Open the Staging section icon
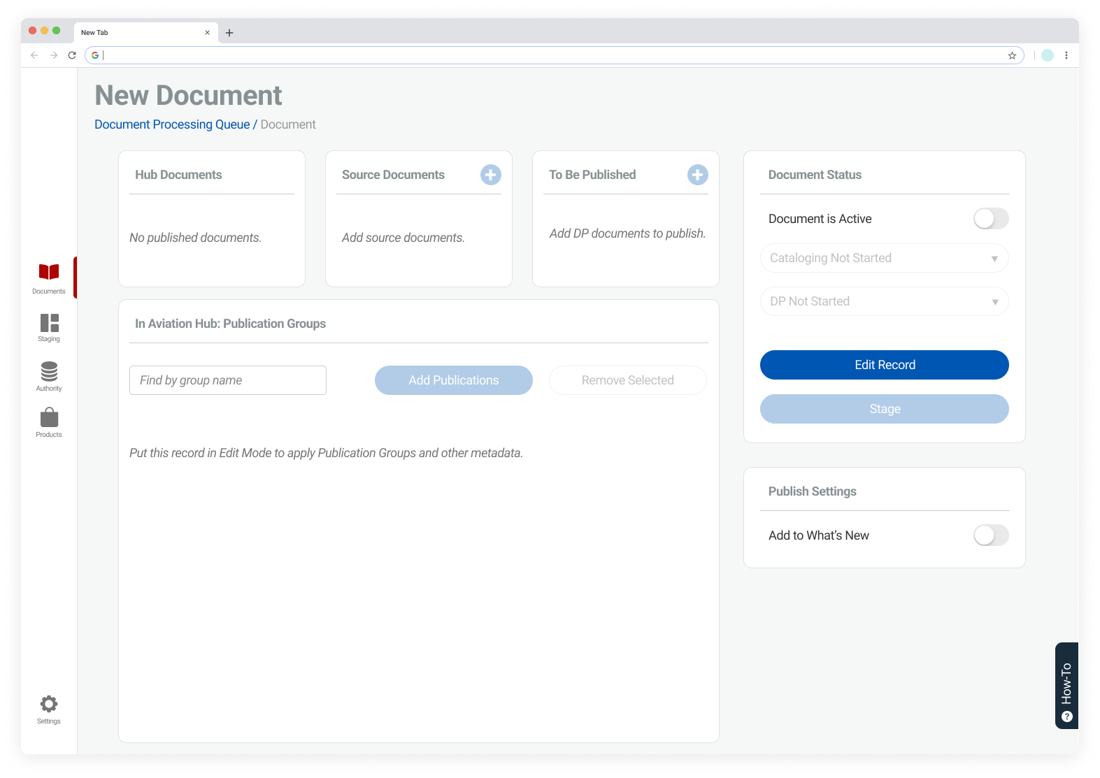This screenshot has height=778, width=1100. (49, 323)
